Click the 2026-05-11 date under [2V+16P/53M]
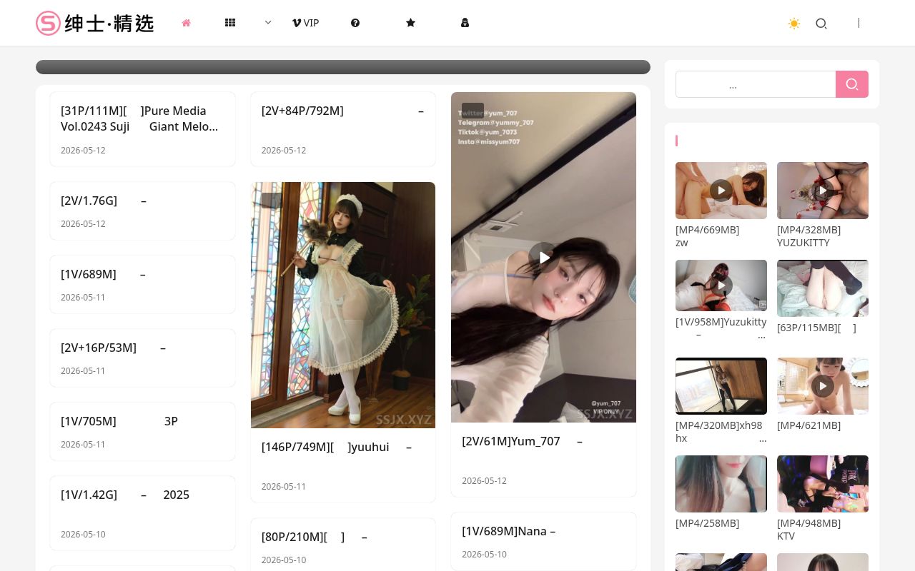 pyautogui.click(x=83, y=371)
